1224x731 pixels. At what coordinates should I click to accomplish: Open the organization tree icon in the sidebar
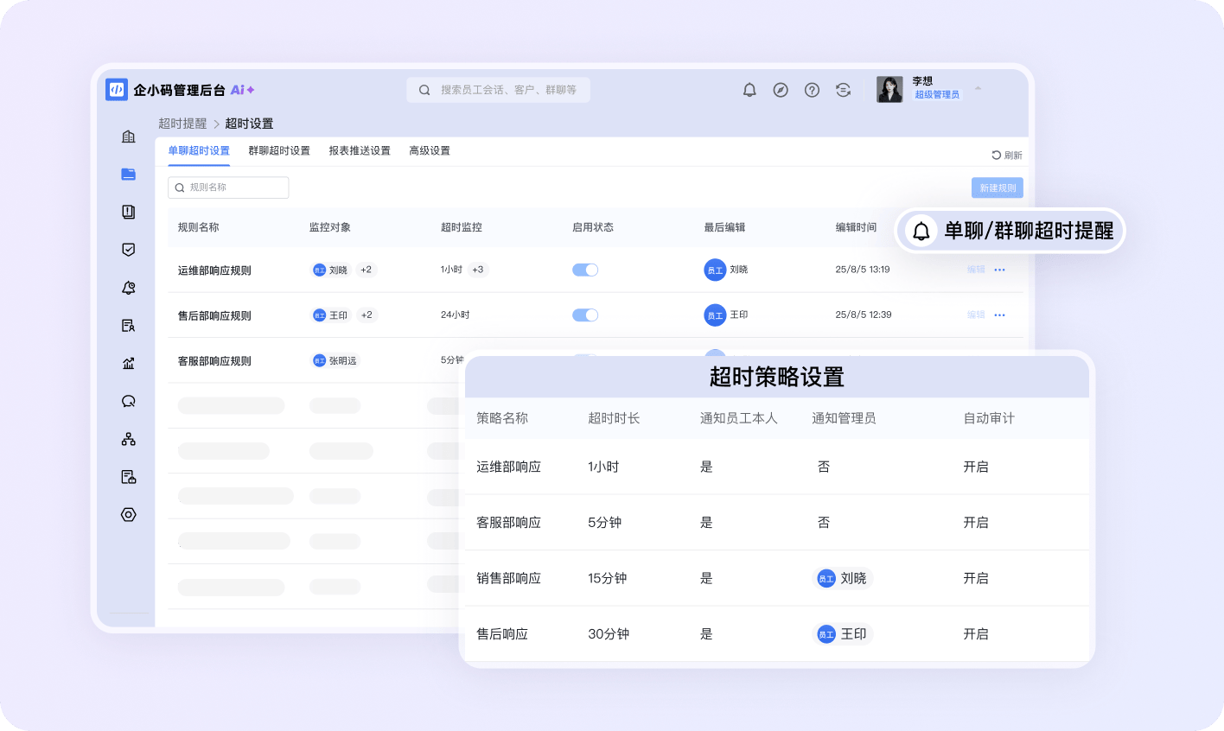(129, 439)
